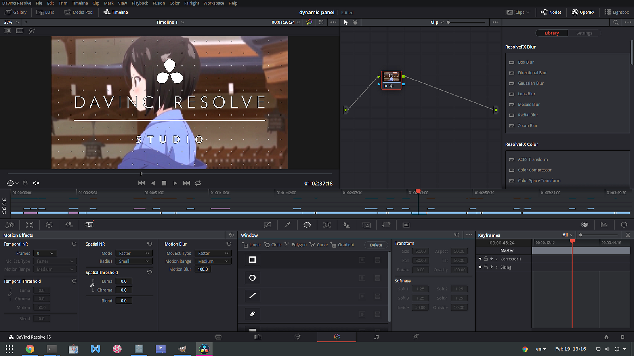634x356 pixels.
Task: Open the Curves palette
Action: (267, 225)
